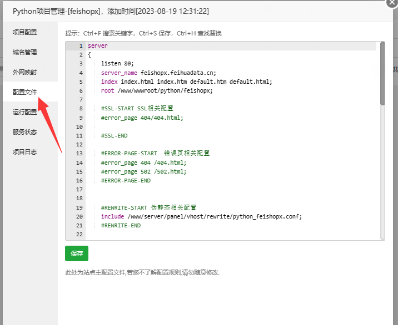Click the #SSL-START comment line
Image resolution: width=398 pixels, height=325 pixels.
[137, 108]
